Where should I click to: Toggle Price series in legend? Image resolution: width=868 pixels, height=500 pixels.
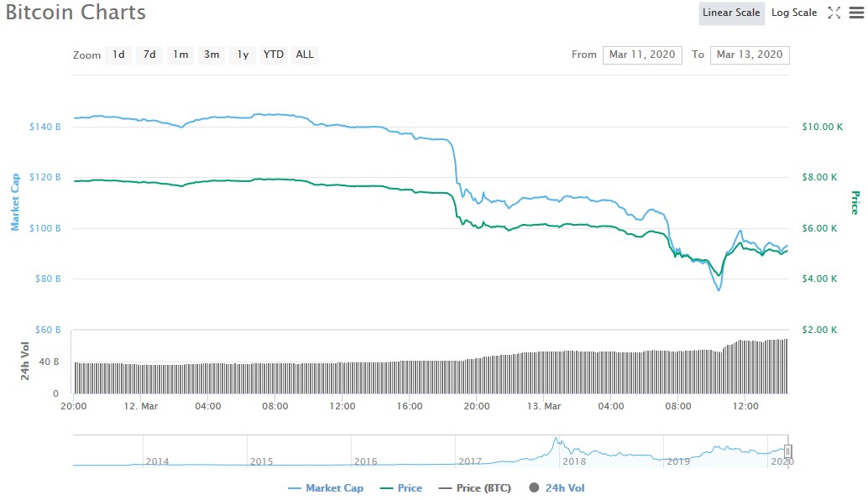(x=401, y=487)
